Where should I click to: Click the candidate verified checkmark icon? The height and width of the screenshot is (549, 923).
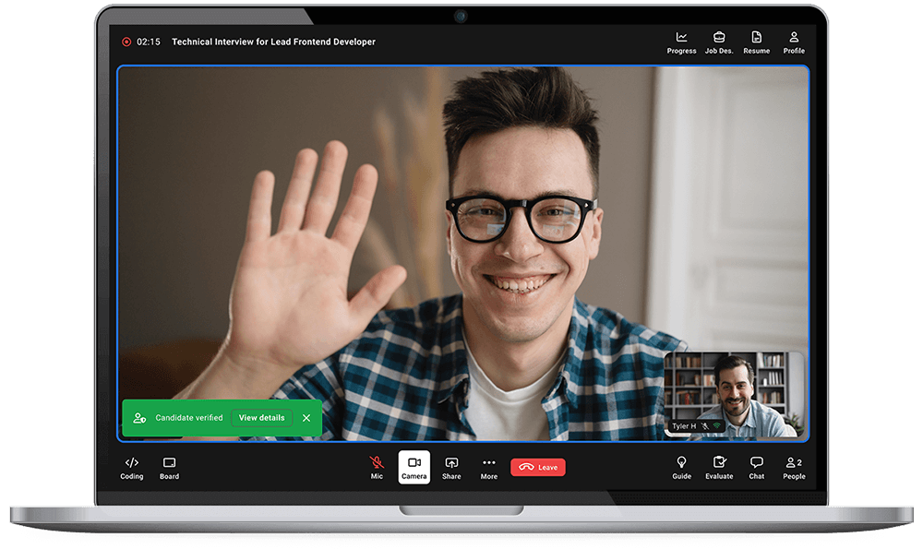(x=140, y=417)
